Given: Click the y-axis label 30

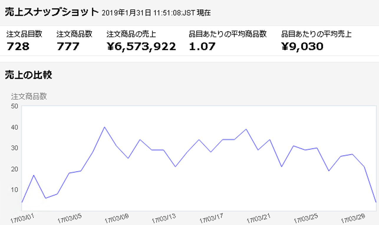Looking at the screenshot, I should tap(14, 148).
